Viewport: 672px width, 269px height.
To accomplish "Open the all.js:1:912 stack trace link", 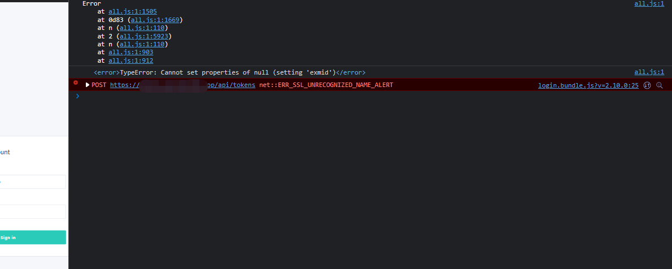I will point(130,60).
